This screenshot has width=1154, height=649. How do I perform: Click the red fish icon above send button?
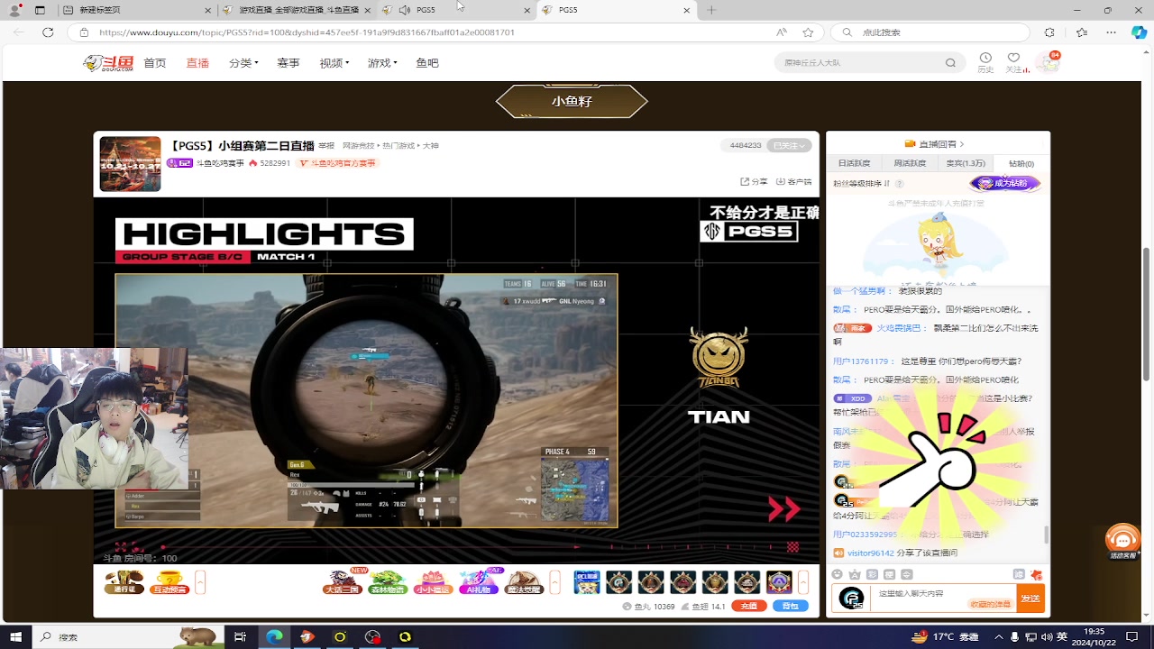1036,574
